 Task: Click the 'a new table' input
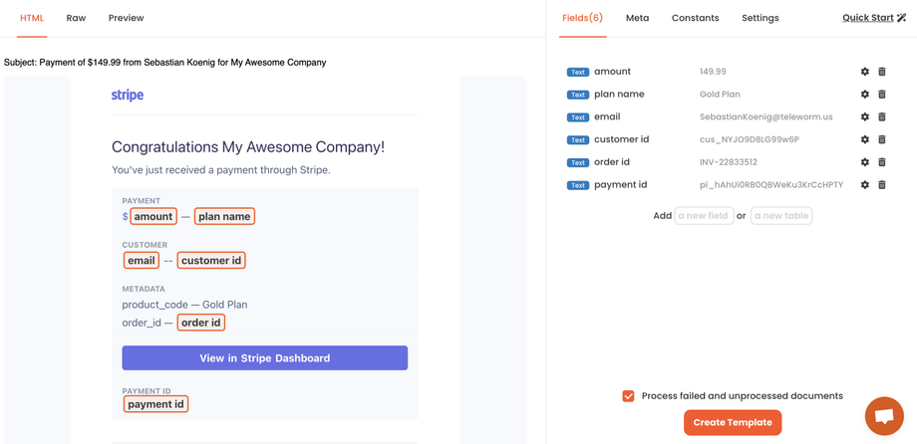pos(780,216)
